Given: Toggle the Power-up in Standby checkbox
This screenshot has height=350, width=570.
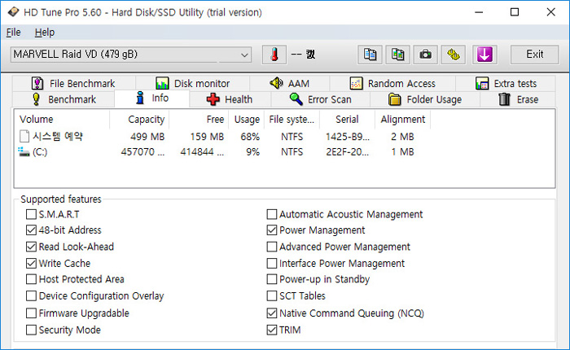Looking at the screenshot, I should click(x=272, y=279).
